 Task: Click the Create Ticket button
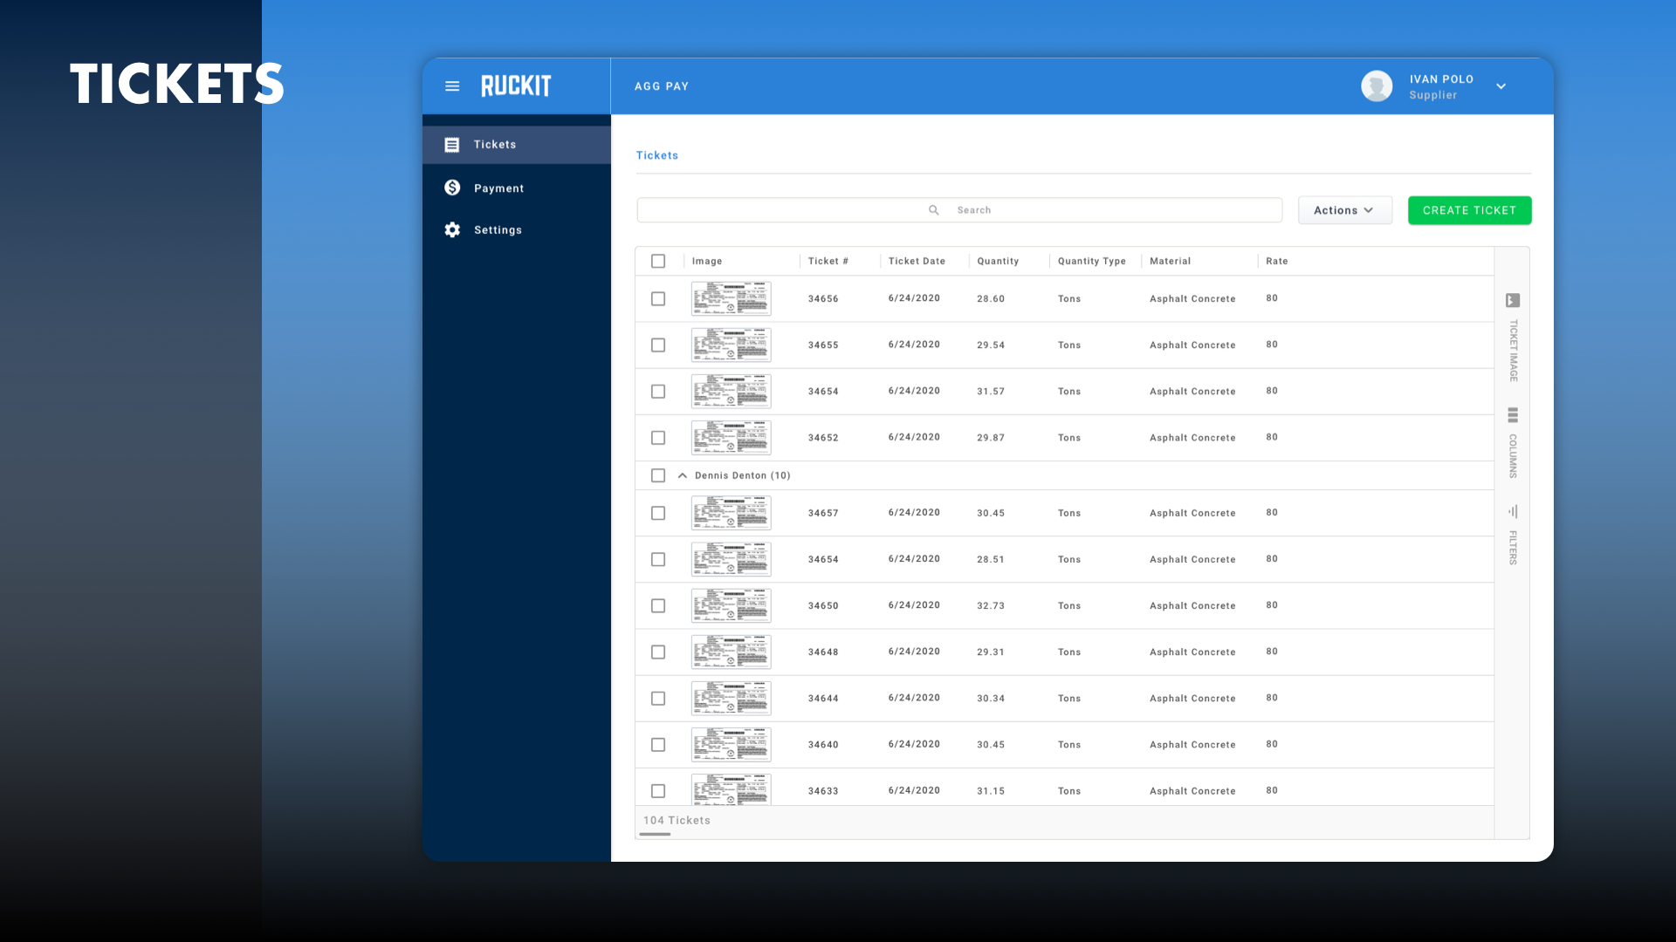tap(1469, 210)
